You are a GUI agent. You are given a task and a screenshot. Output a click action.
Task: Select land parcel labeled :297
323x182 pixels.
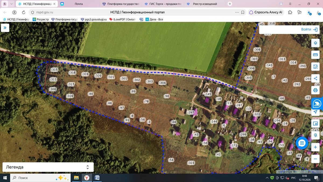pos(191,112)
